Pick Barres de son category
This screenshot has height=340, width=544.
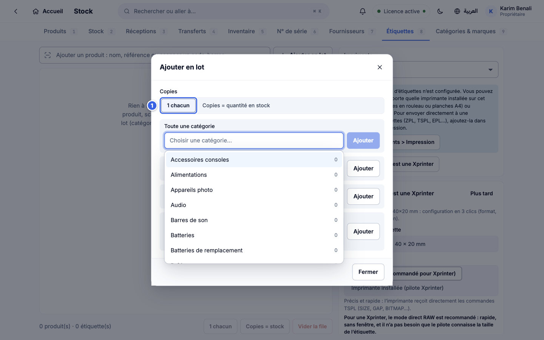point(254,220)
